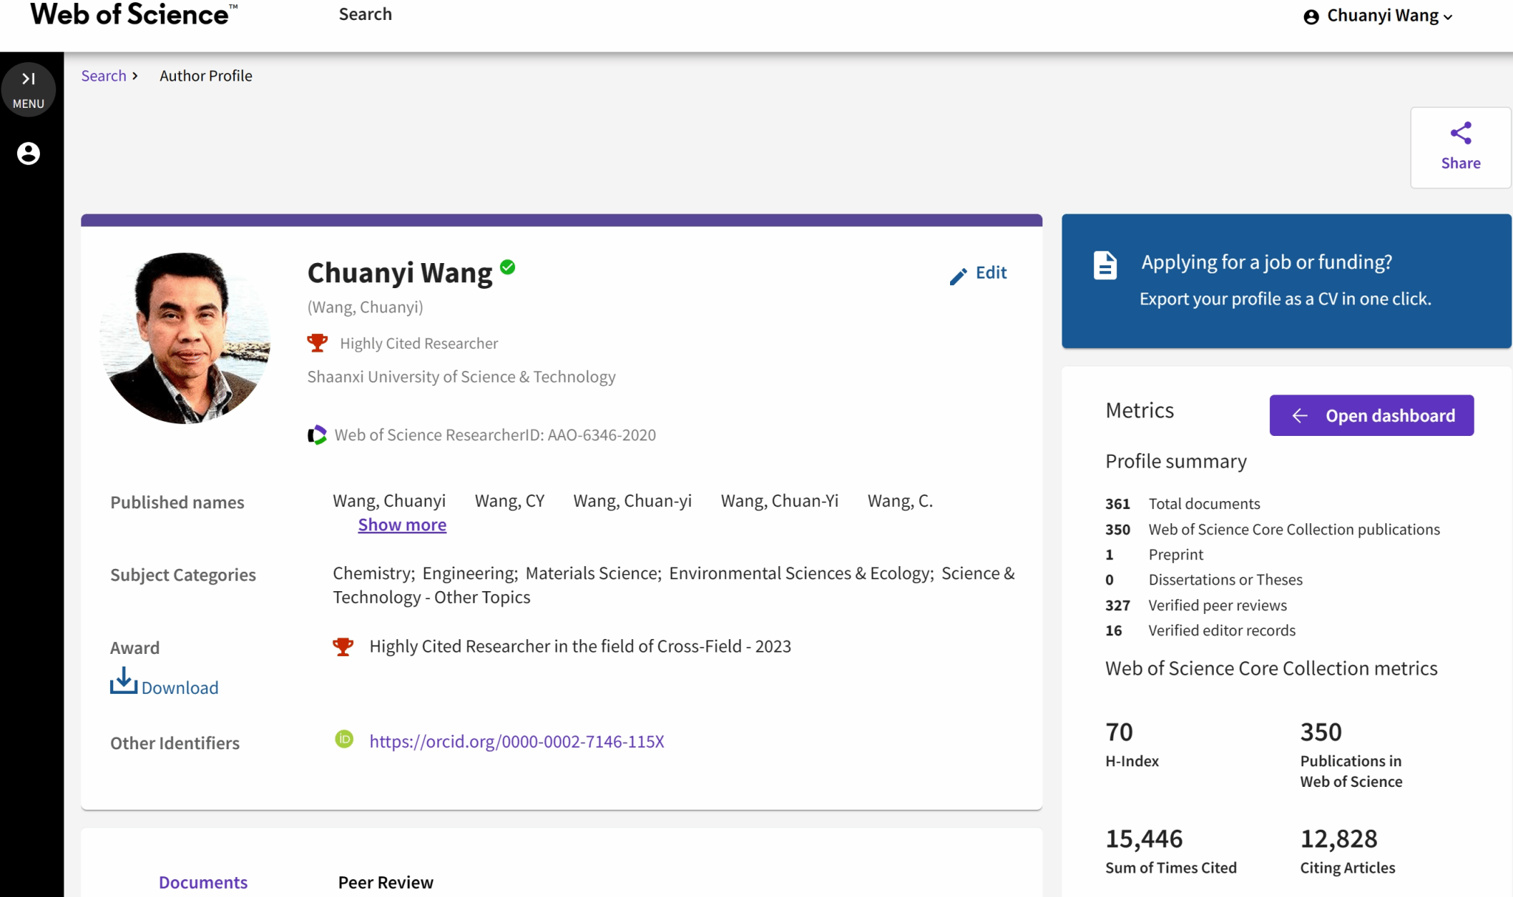Click the award Download icon

[x=123, y=681]
